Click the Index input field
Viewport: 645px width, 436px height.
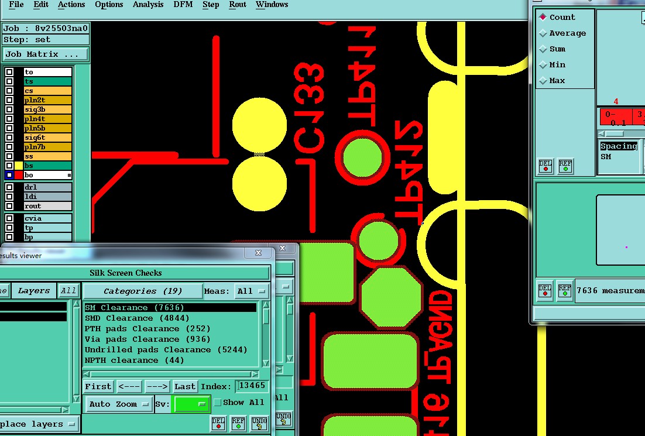pos(252,386)
